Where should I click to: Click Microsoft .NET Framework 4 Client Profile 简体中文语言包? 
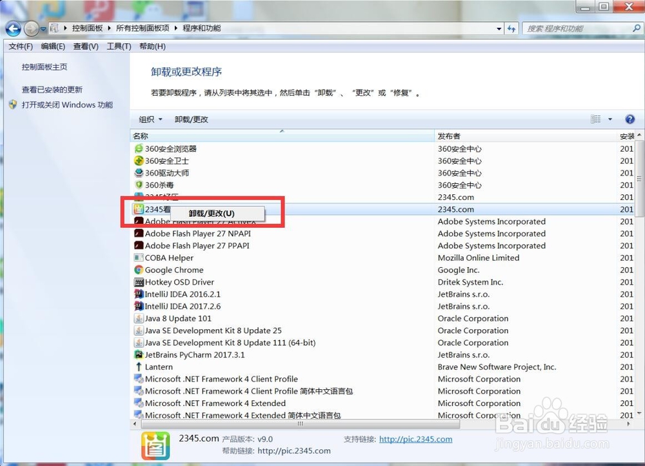point(249,391)
